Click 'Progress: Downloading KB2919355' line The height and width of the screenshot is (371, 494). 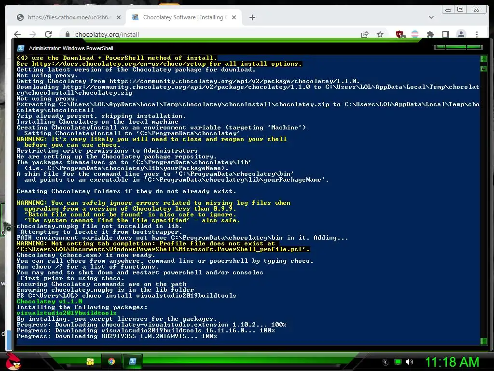[117, 336]
